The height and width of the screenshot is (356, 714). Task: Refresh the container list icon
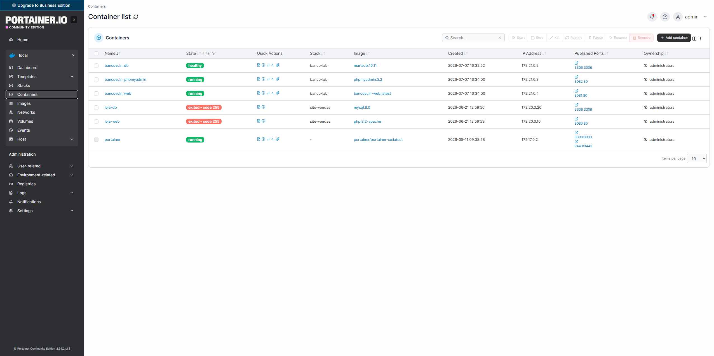(x=136, y=17)
